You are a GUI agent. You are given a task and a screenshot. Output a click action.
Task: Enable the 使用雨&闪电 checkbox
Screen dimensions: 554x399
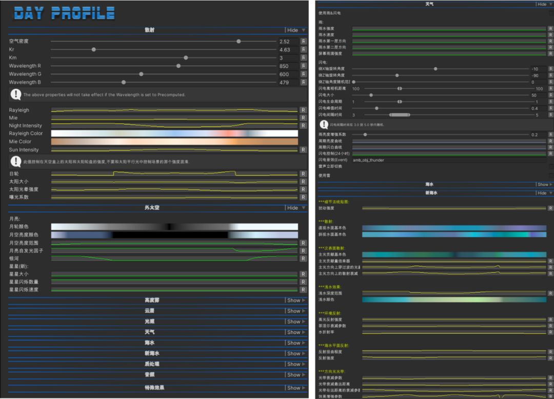[x=551, y=13]
